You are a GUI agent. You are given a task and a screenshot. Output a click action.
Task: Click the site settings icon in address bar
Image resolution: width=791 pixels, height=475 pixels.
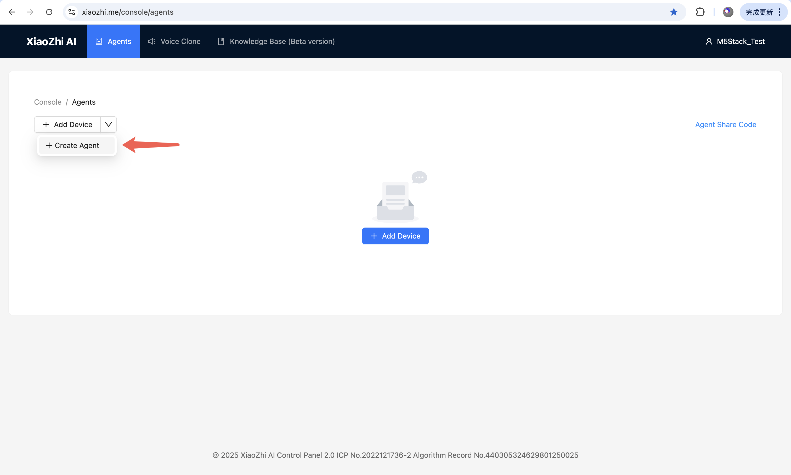(x=72, y=12)
